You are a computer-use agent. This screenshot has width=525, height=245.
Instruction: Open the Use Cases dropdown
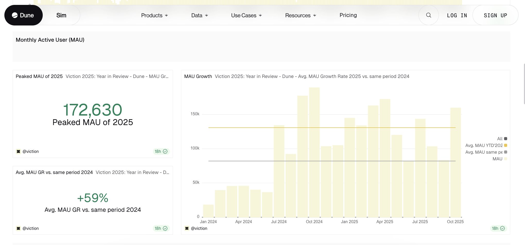click(246, 15)
